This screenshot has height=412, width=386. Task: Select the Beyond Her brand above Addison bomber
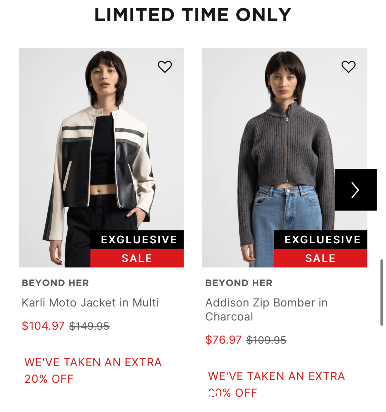tap(239, 283)
